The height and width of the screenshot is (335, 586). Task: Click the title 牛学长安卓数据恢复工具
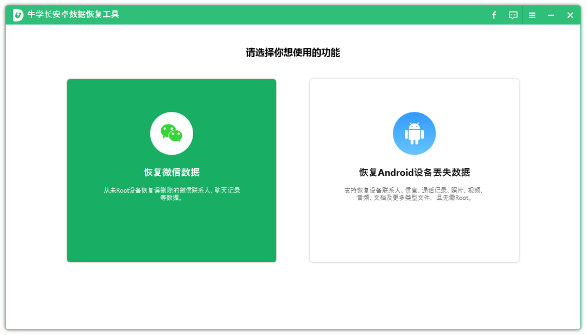(73, 15)
